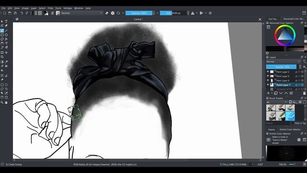Adjust the layer Opacity slider
This screenshot has height=173, width=307.
pyautogui.click(x=281, y=67)
